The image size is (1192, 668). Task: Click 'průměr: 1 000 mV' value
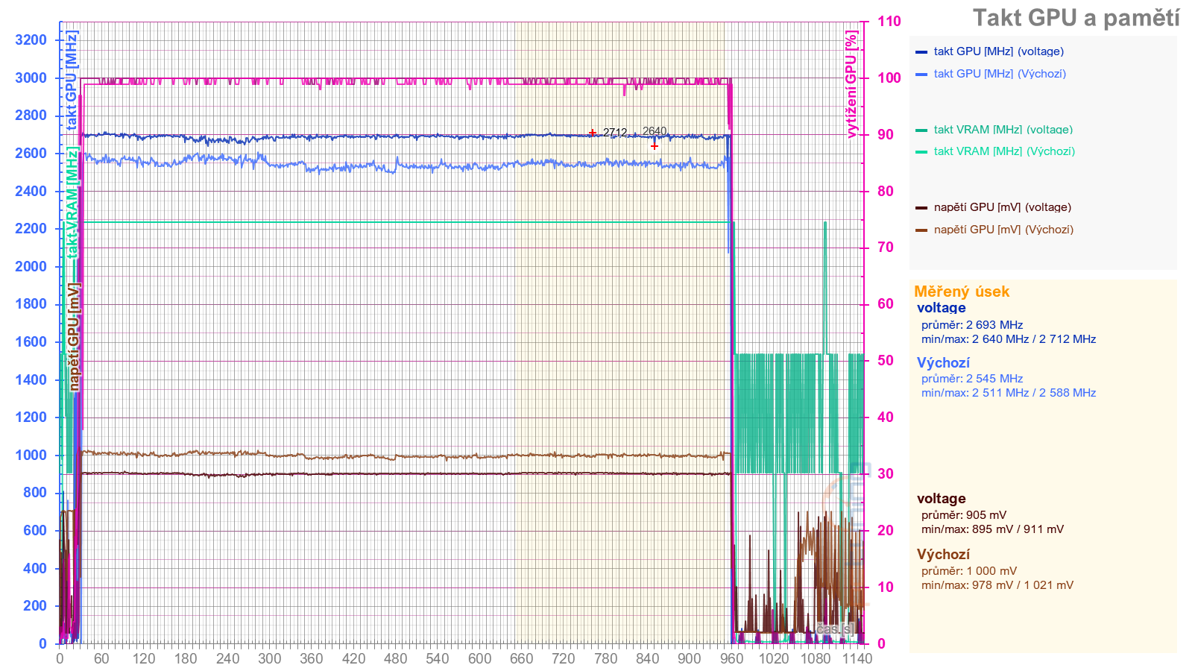[x=969, y=571]
